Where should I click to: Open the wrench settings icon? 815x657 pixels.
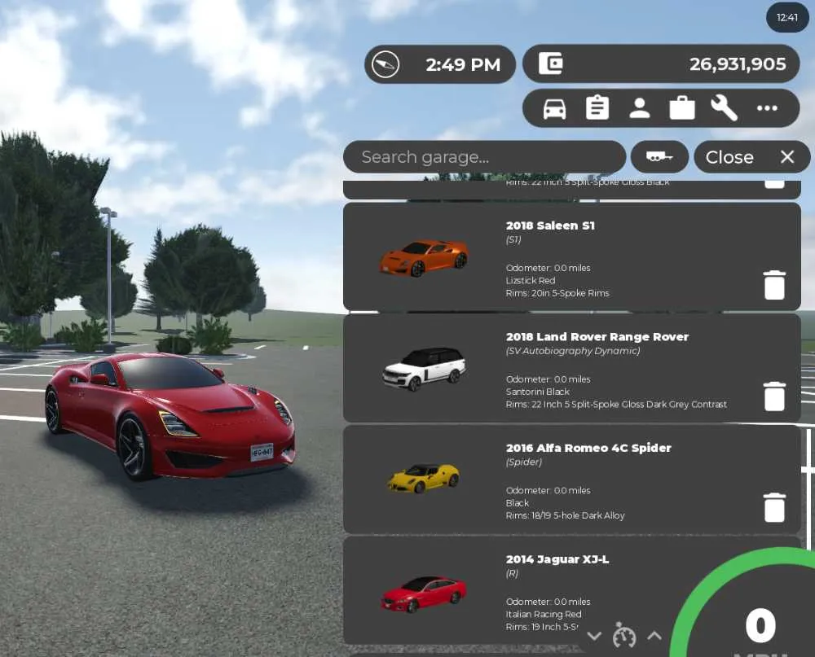tap(724, 108)
